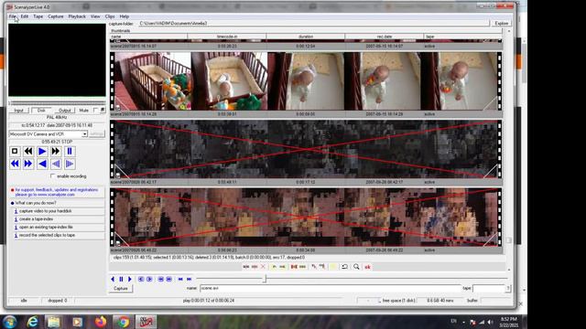Play clip backward with small blue left arrow
This screenshot has width=586, height=329.
pyautogui.click(x=113, y=279)
